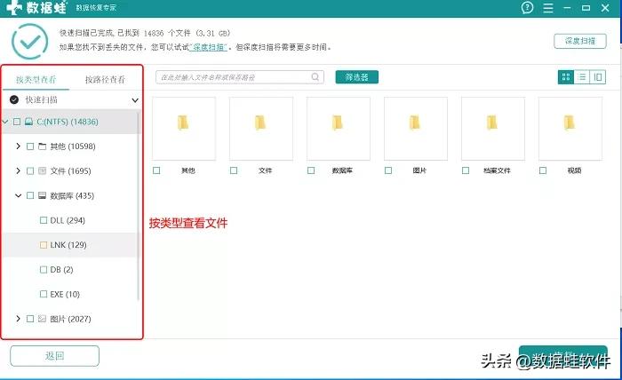Tick checkbox under 其他 folder thumbnail
Viewport: 622px width, 380px height.
[x=156, y=170]
